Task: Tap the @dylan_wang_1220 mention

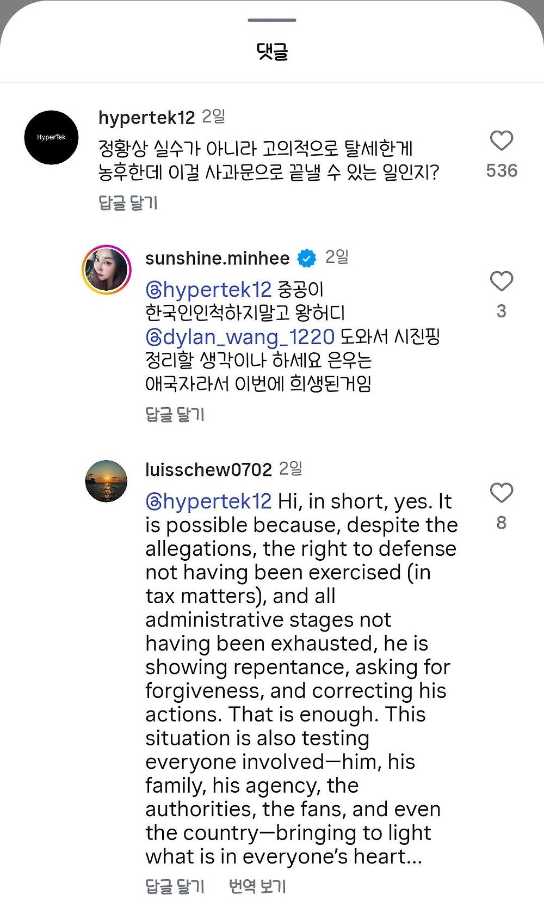Action: coord(240,337)
